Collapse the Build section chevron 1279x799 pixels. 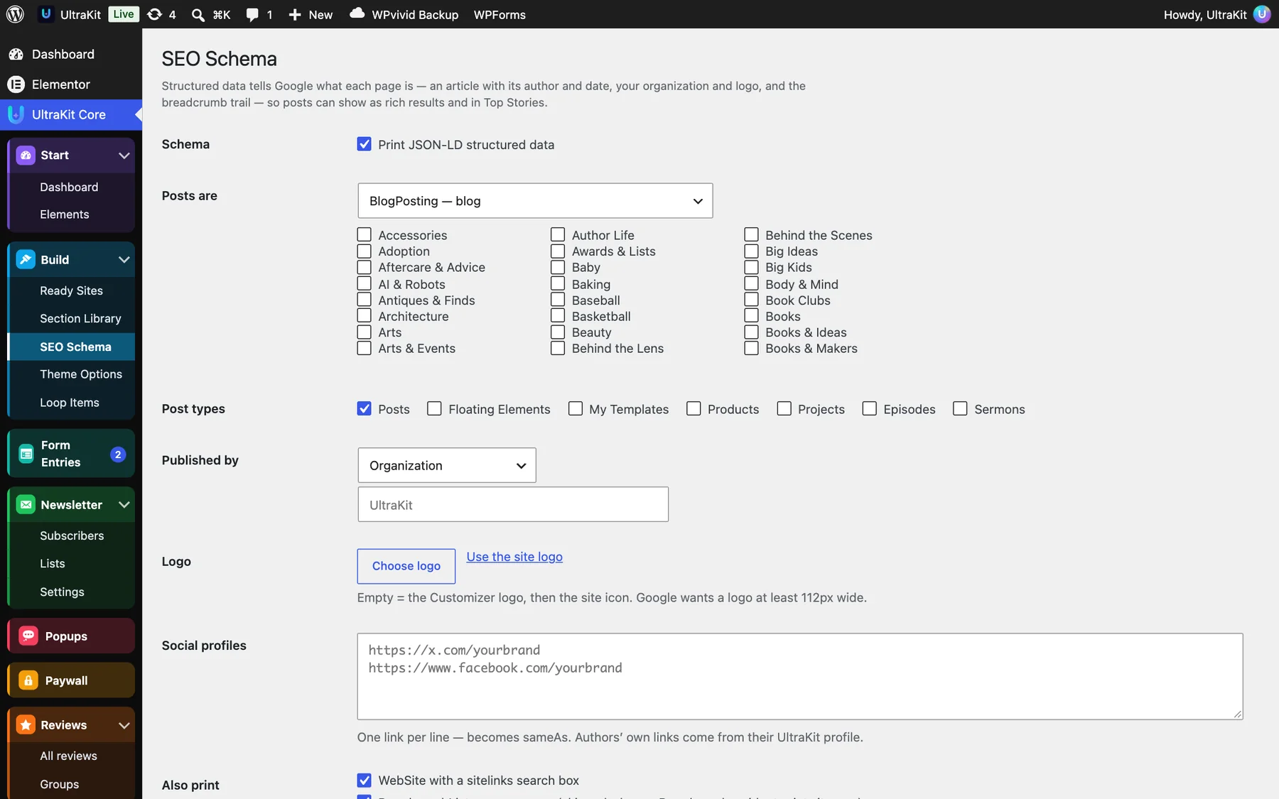coord(124,260)
